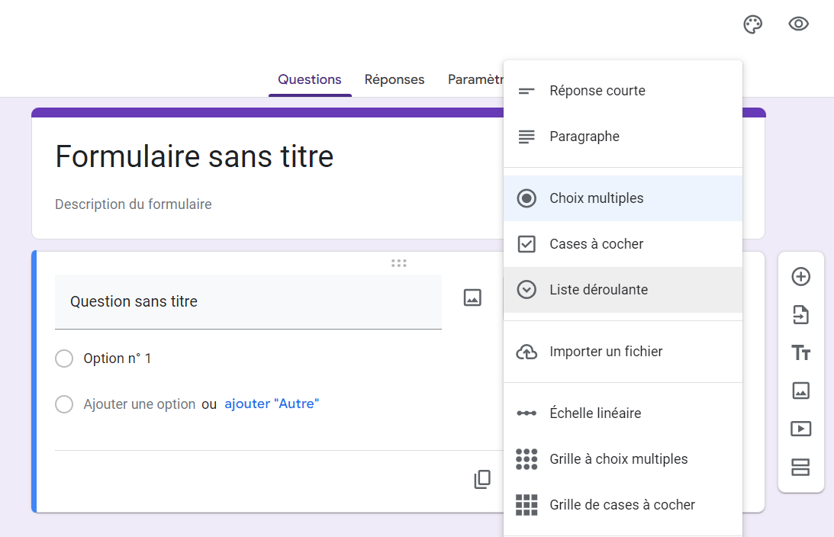Pick Choix multiples question type
The image size is (834, 537).
point(596,198)
